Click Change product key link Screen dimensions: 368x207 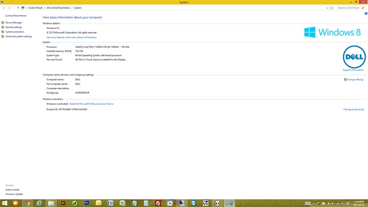click(353, 109)
